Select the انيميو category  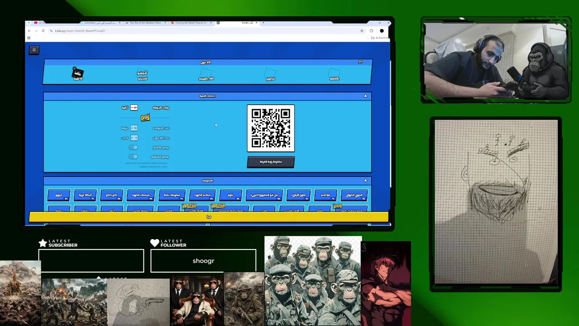click(x=59, y=195)
